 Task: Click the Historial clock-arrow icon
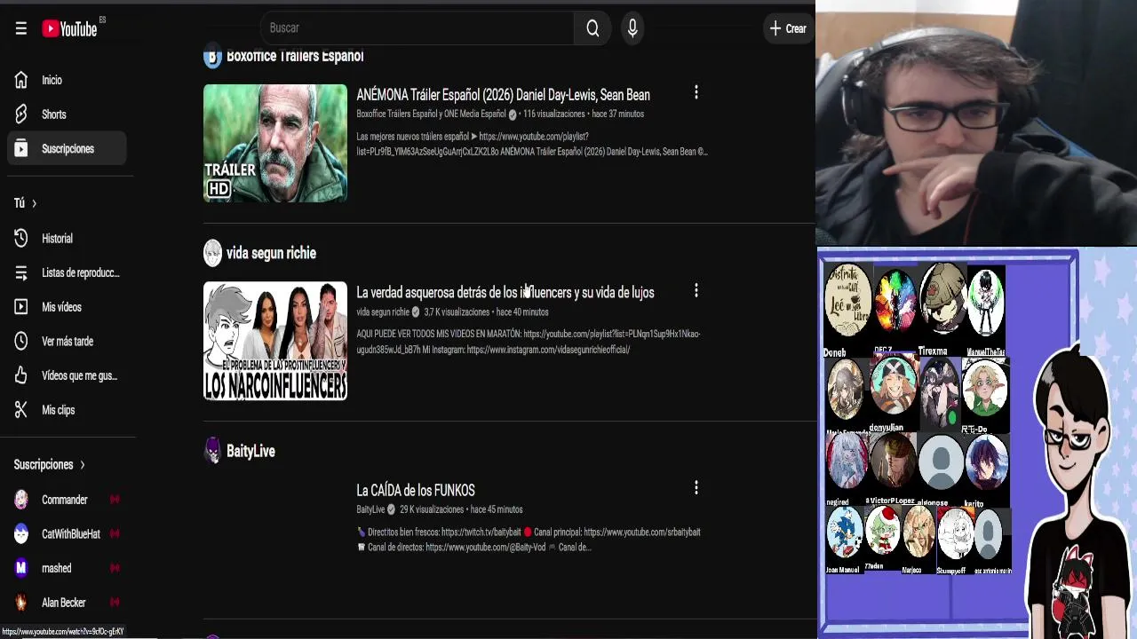(21, 238)
